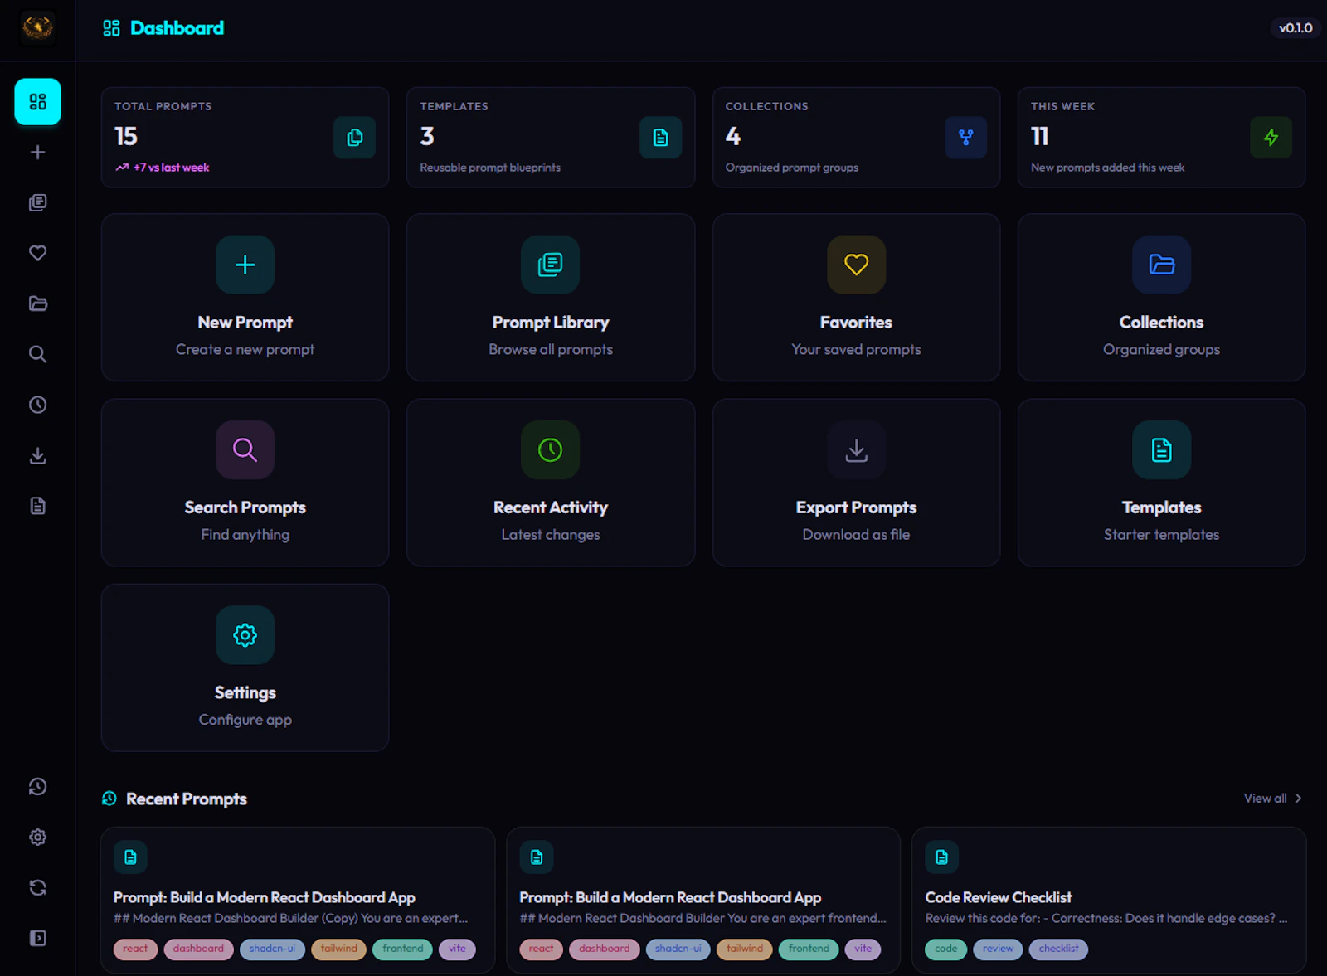
Task: Open the Export Prompts tile
Action: [857, 483]
